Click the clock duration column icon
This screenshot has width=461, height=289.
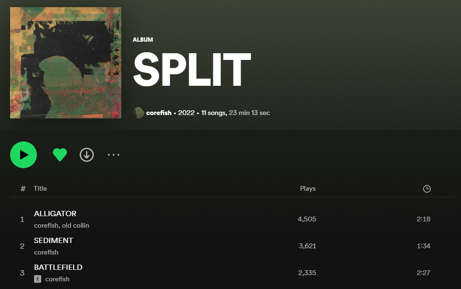tap(427, 189)
